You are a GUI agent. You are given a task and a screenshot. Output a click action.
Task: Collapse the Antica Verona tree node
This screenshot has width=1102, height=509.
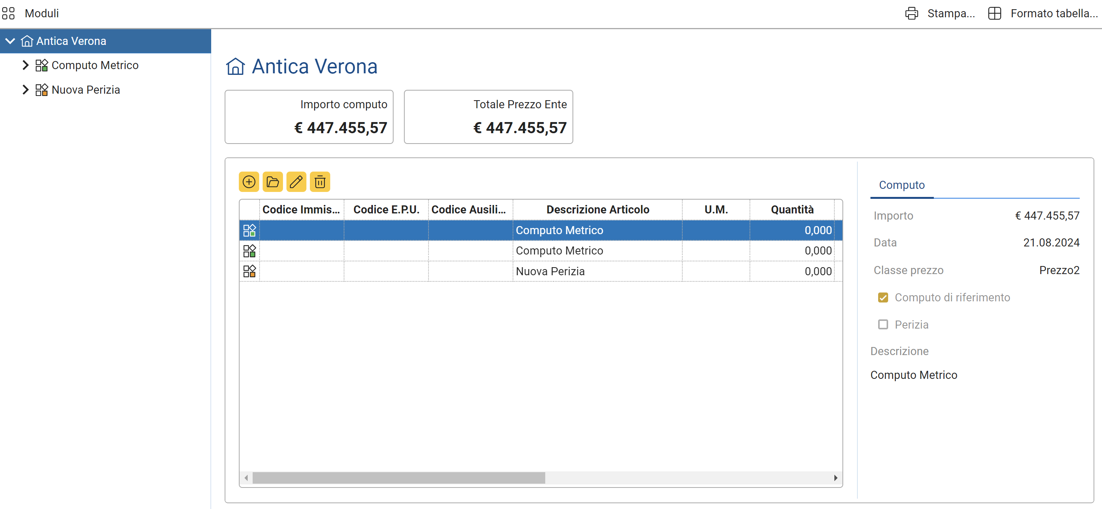[x=10, y=41]
